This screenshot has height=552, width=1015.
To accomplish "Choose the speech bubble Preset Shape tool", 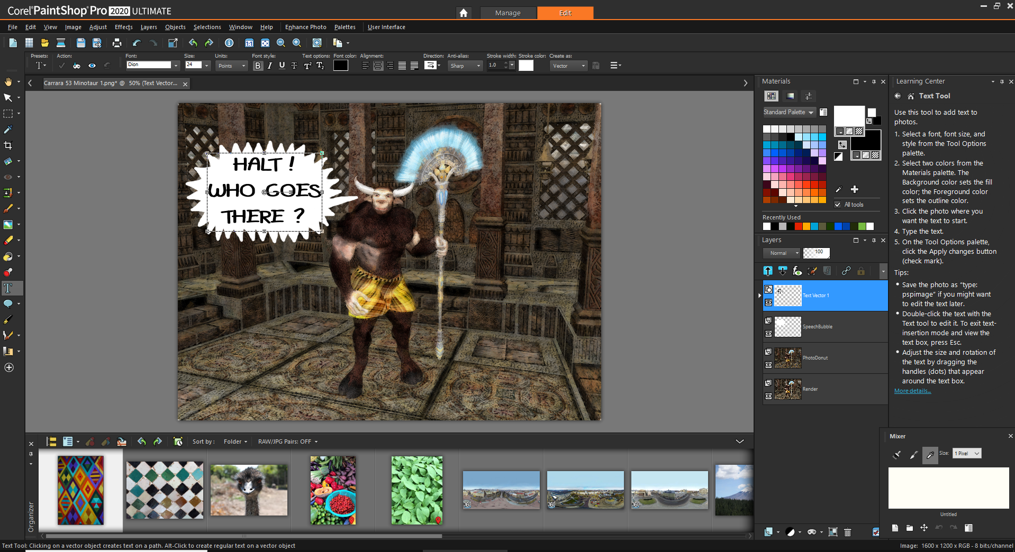I will tap(8, 304).
